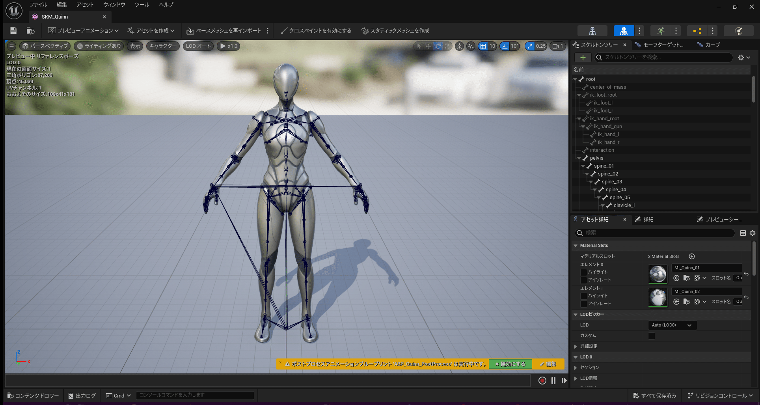This screenshot has height=405, width=760.
Task: Collapse the pelvis bone in tree
Action: pyautogui.click(x=579, y=158)
